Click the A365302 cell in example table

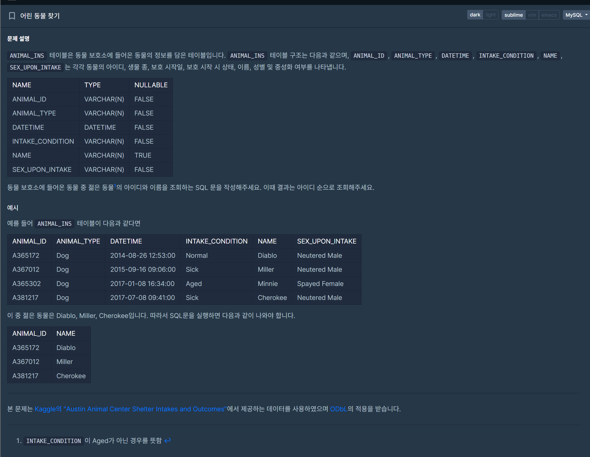(27, 284)
